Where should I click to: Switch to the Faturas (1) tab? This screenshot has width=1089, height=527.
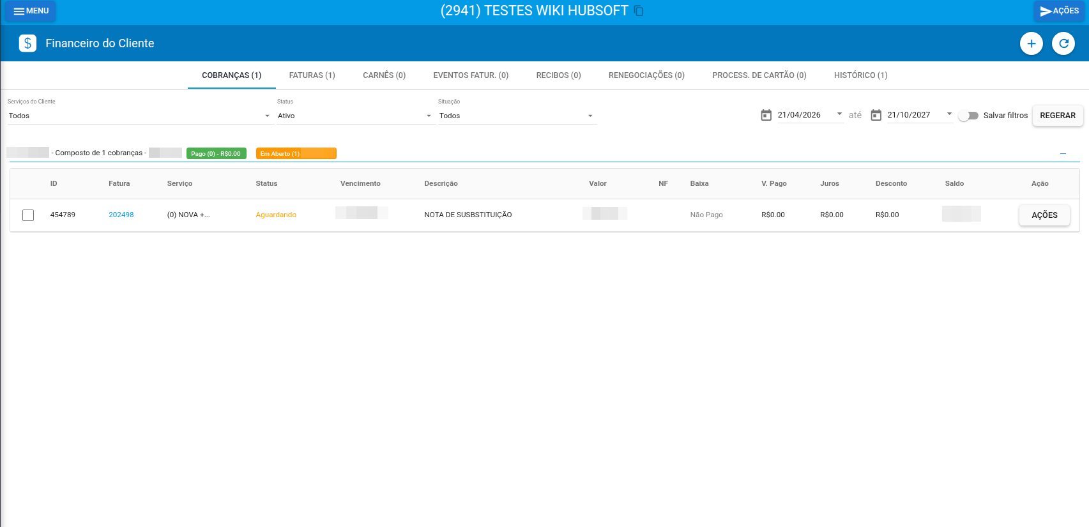click(312, 75)
